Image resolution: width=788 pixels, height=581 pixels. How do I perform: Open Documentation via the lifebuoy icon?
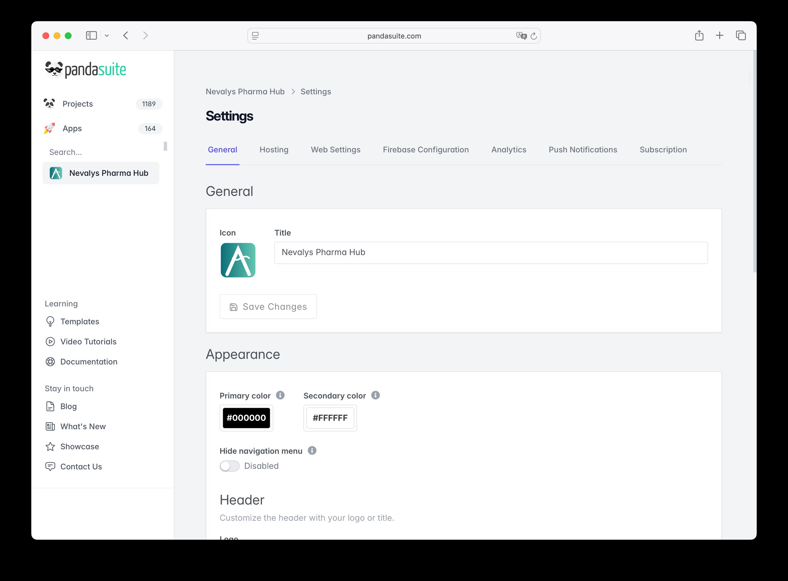pyautogui.click(x=50, y=362)
